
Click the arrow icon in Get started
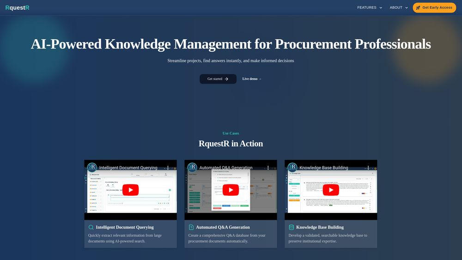click(226, 79)
